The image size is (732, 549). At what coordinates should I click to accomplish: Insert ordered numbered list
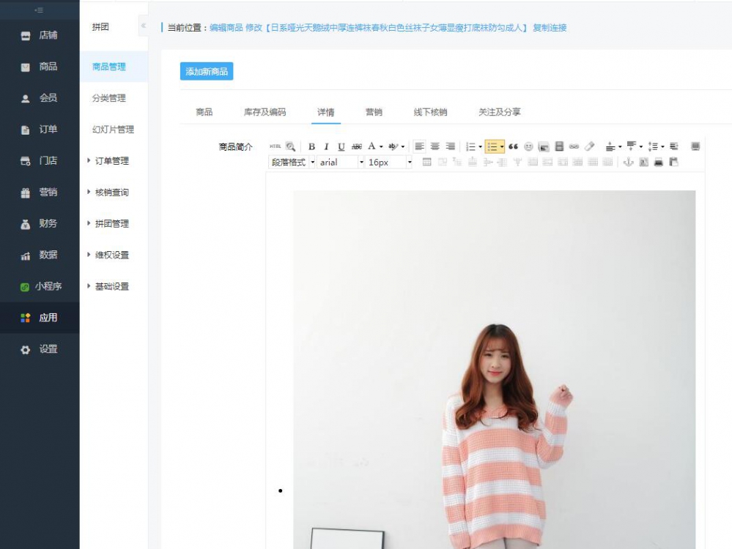point(470,146)
